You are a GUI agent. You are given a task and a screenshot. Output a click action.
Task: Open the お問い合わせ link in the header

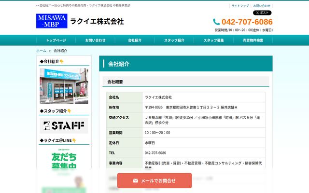[x=262, y=6]
